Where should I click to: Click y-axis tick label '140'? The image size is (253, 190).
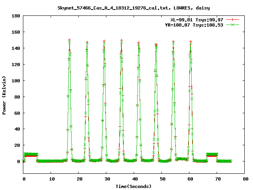(16, 48)
